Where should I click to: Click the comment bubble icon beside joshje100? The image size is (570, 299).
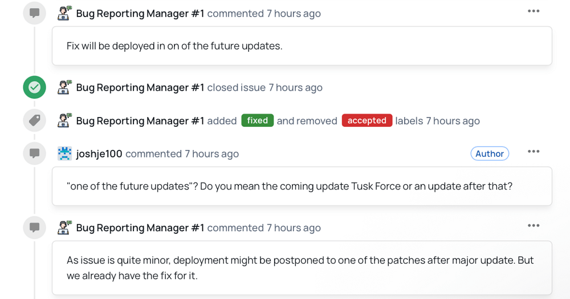tap(35, 153)
